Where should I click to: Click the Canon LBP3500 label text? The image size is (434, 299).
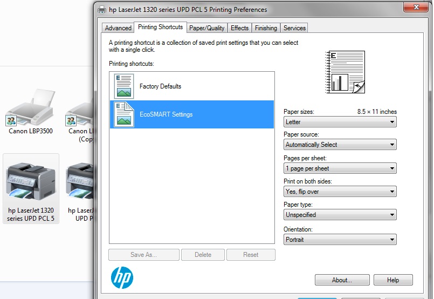(x=30, y=131)
